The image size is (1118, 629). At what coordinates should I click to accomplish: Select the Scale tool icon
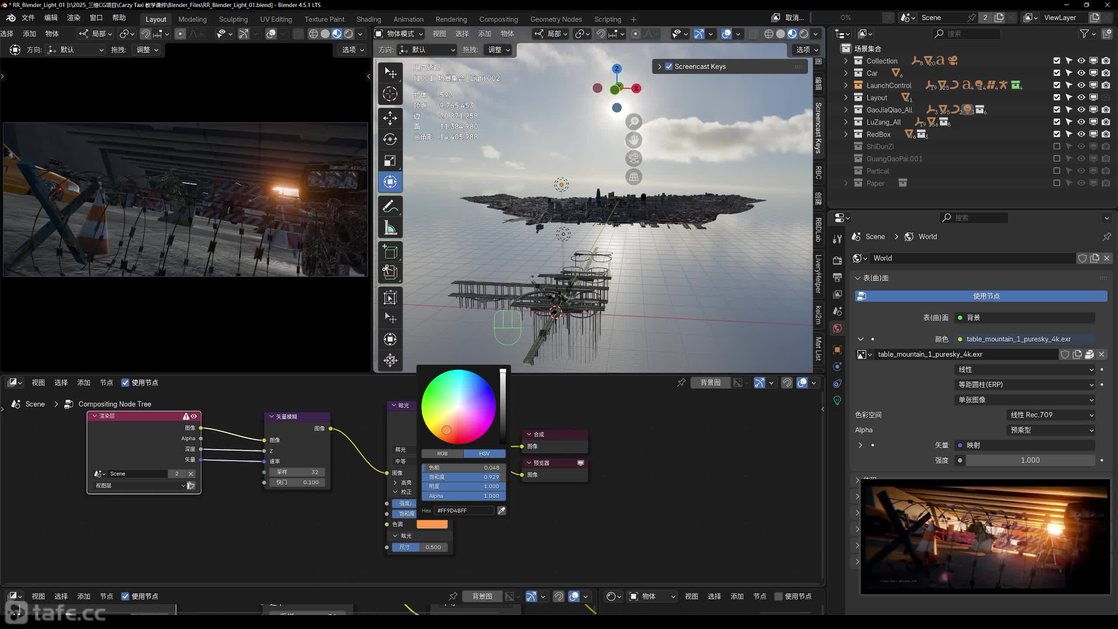pyautogui.click(x=390, y=160)
